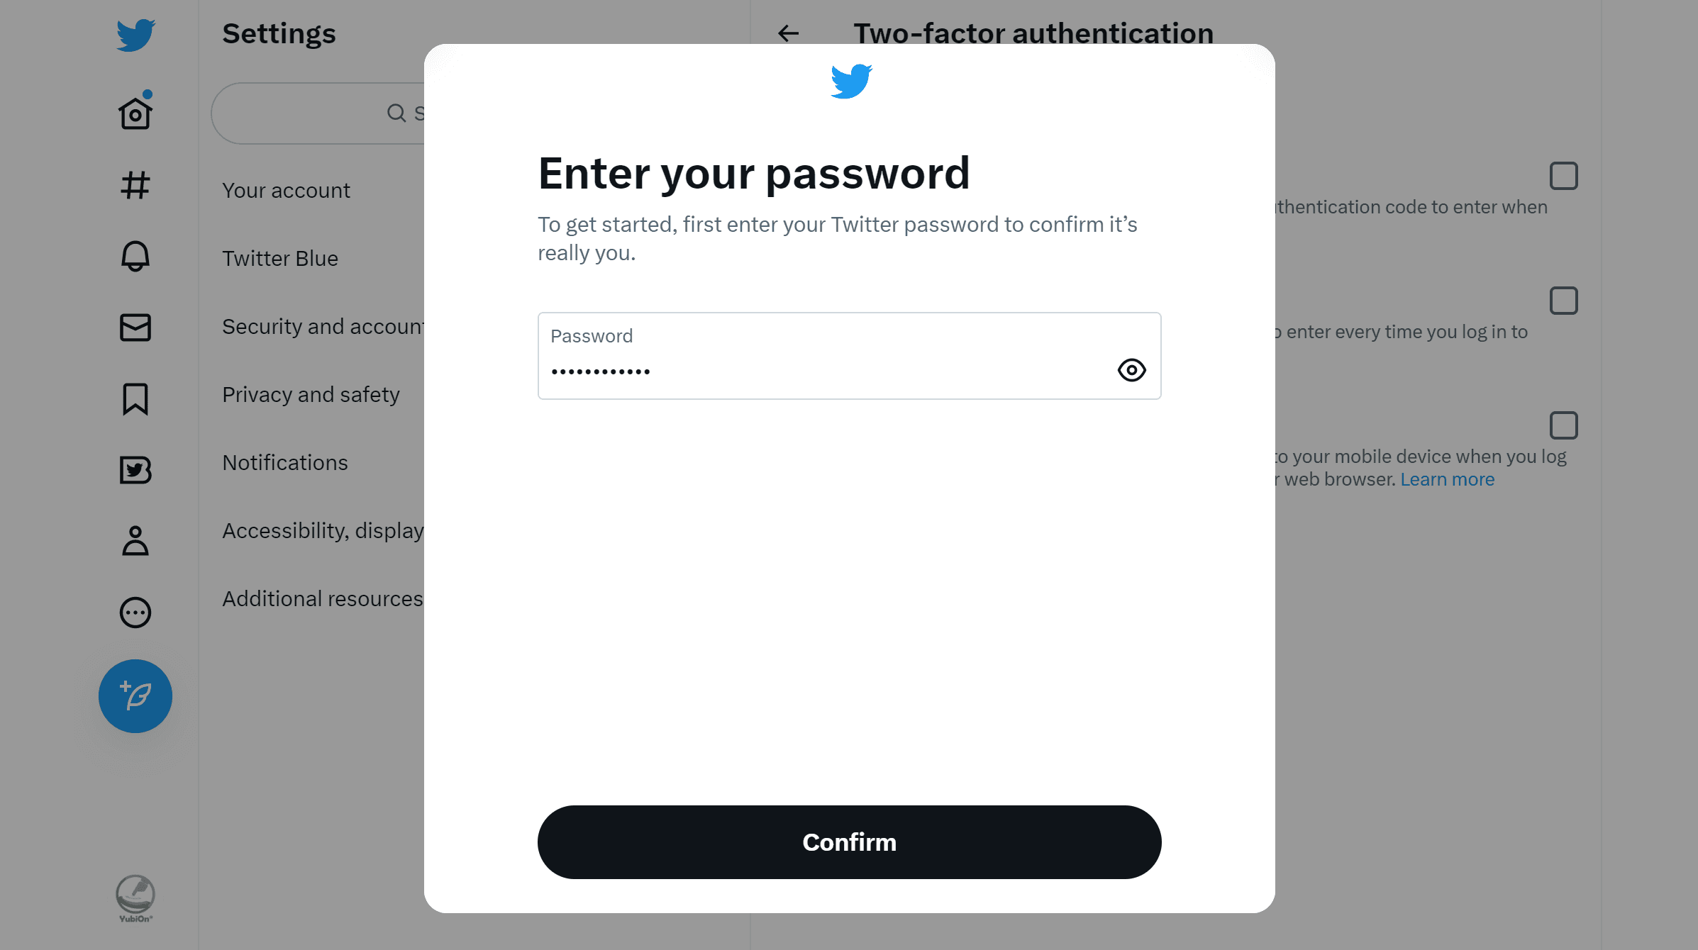1698x950 pixels.
Task: Open the Bookmarks icon in sidebar
Action: 135,399
